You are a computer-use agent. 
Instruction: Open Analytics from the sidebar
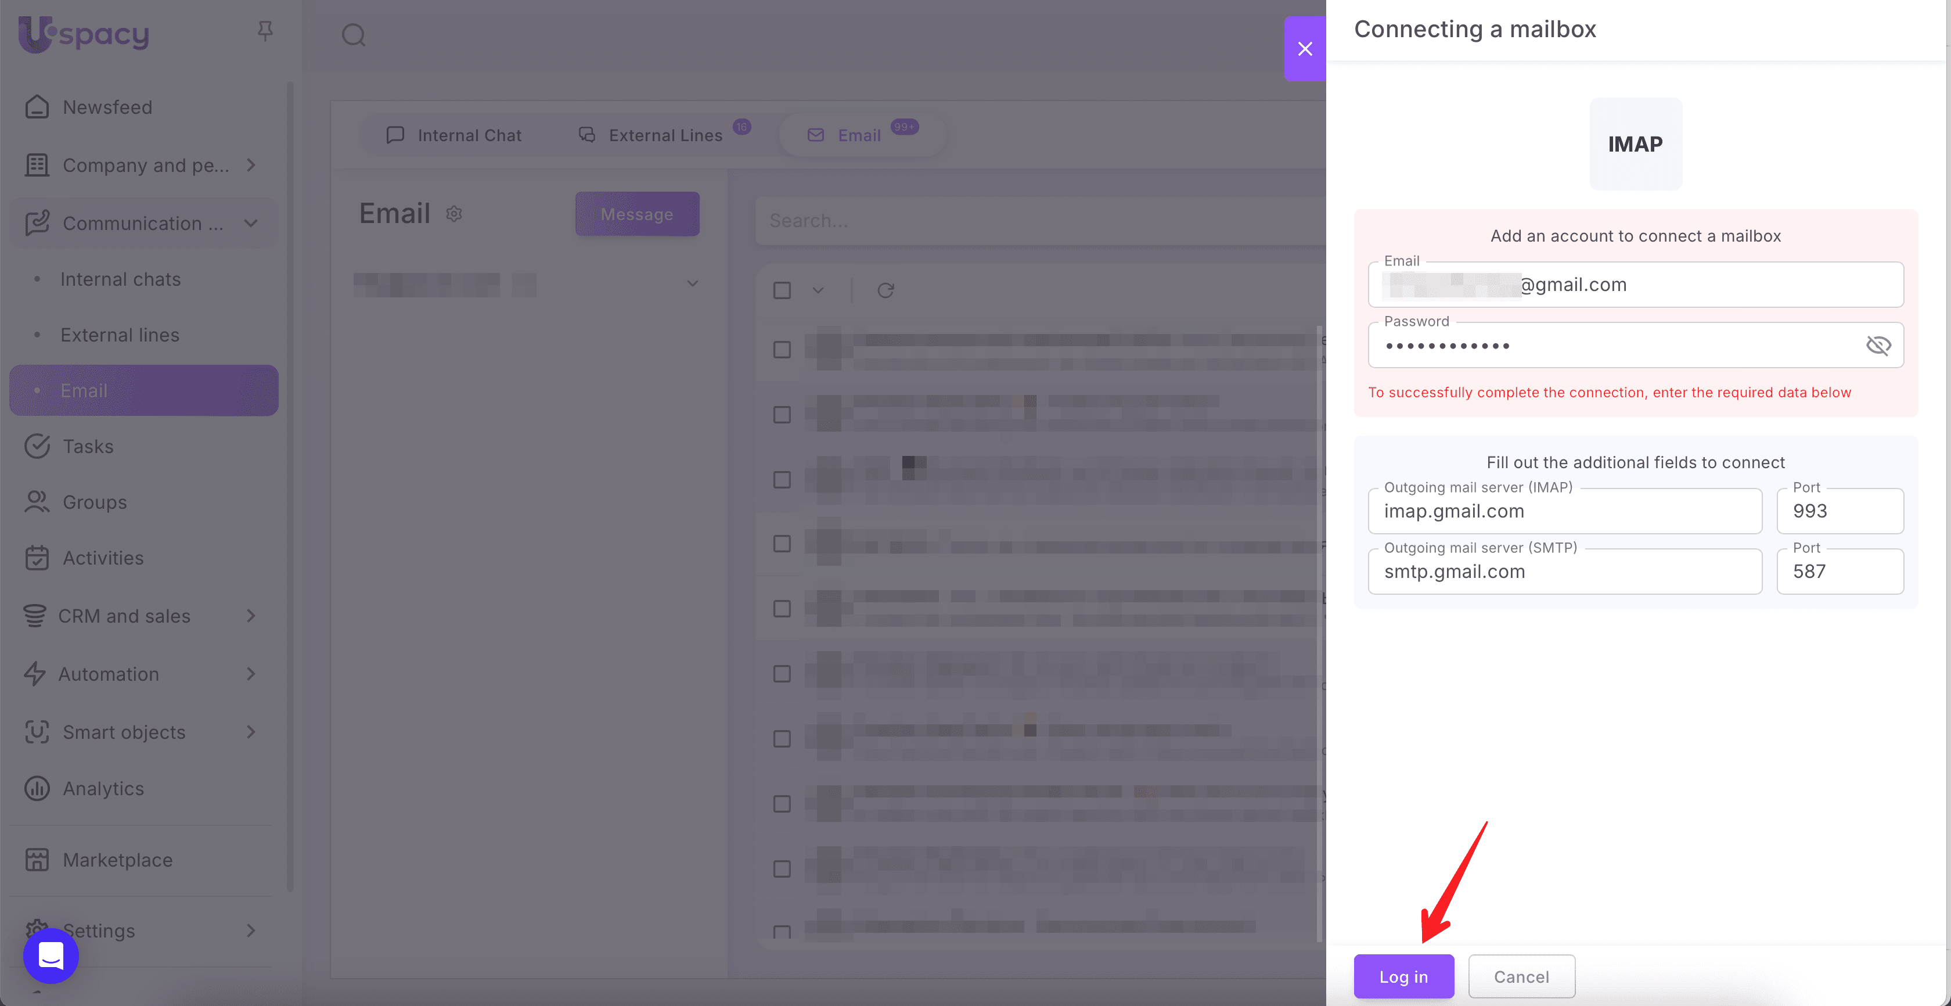pos(103,789)
